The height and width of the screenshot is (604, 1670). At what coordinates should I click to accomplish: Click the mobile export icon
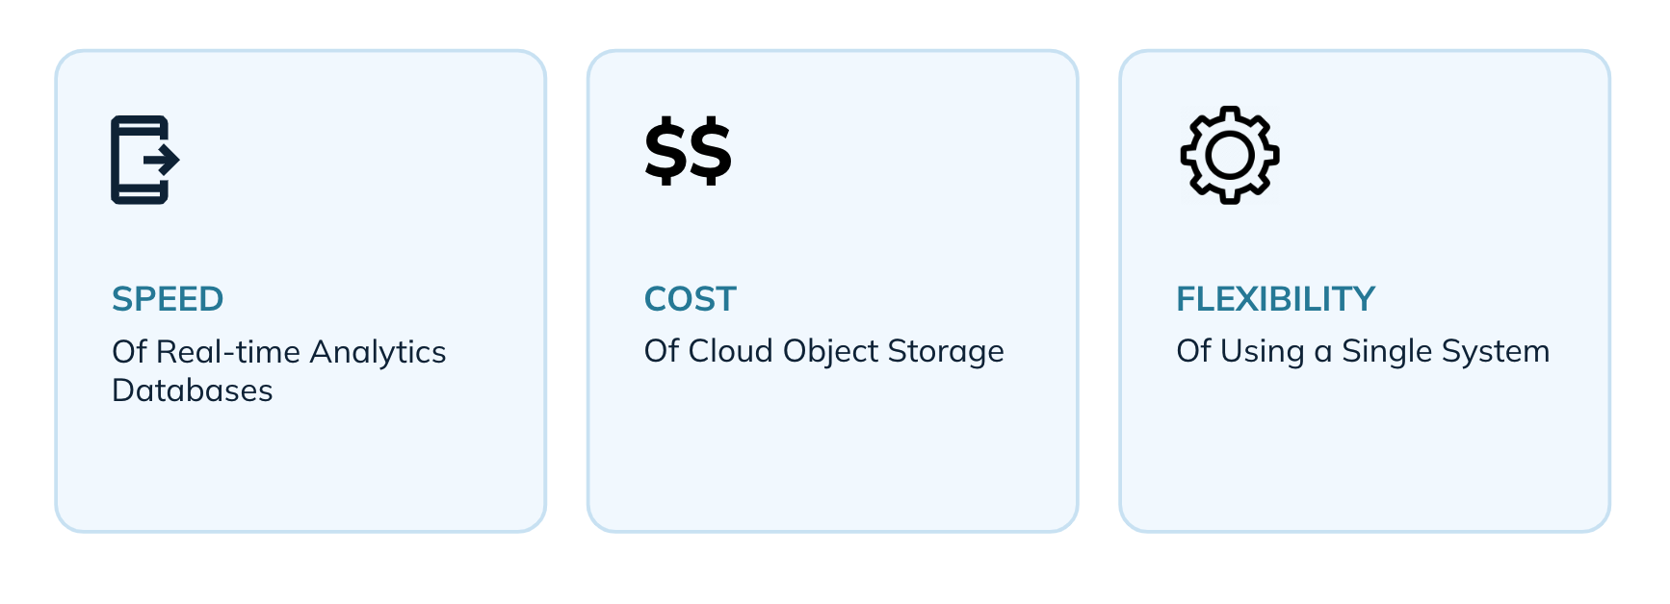[145, 160]
